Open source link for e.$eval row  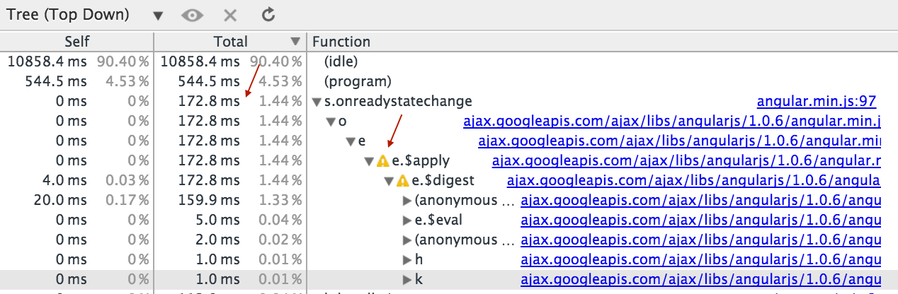700,220
